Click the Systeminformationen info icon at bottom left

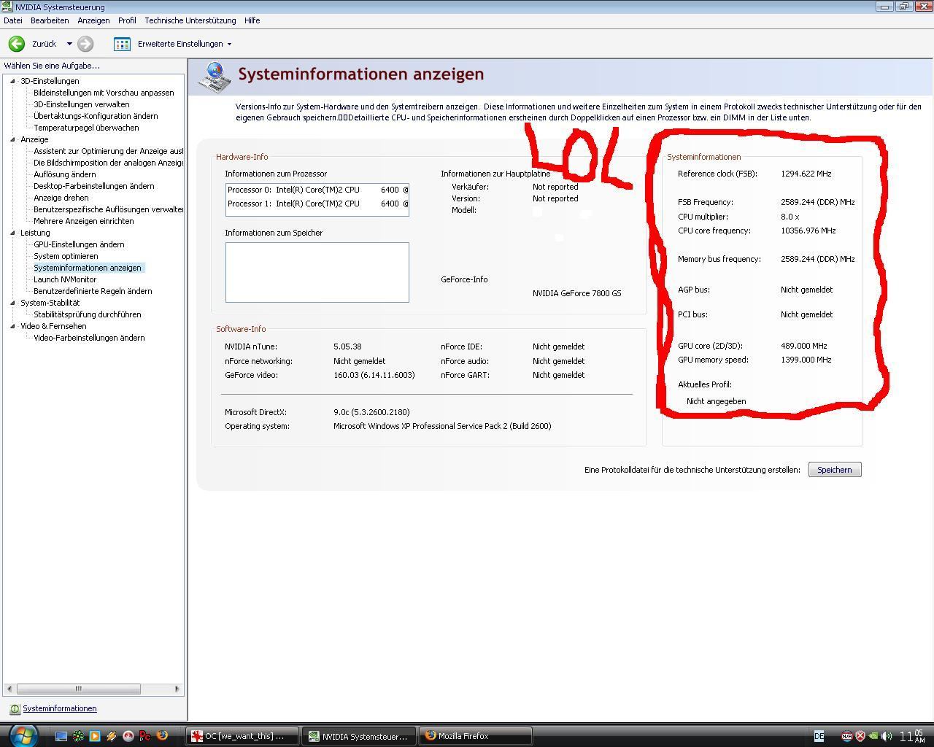(15, 709)
